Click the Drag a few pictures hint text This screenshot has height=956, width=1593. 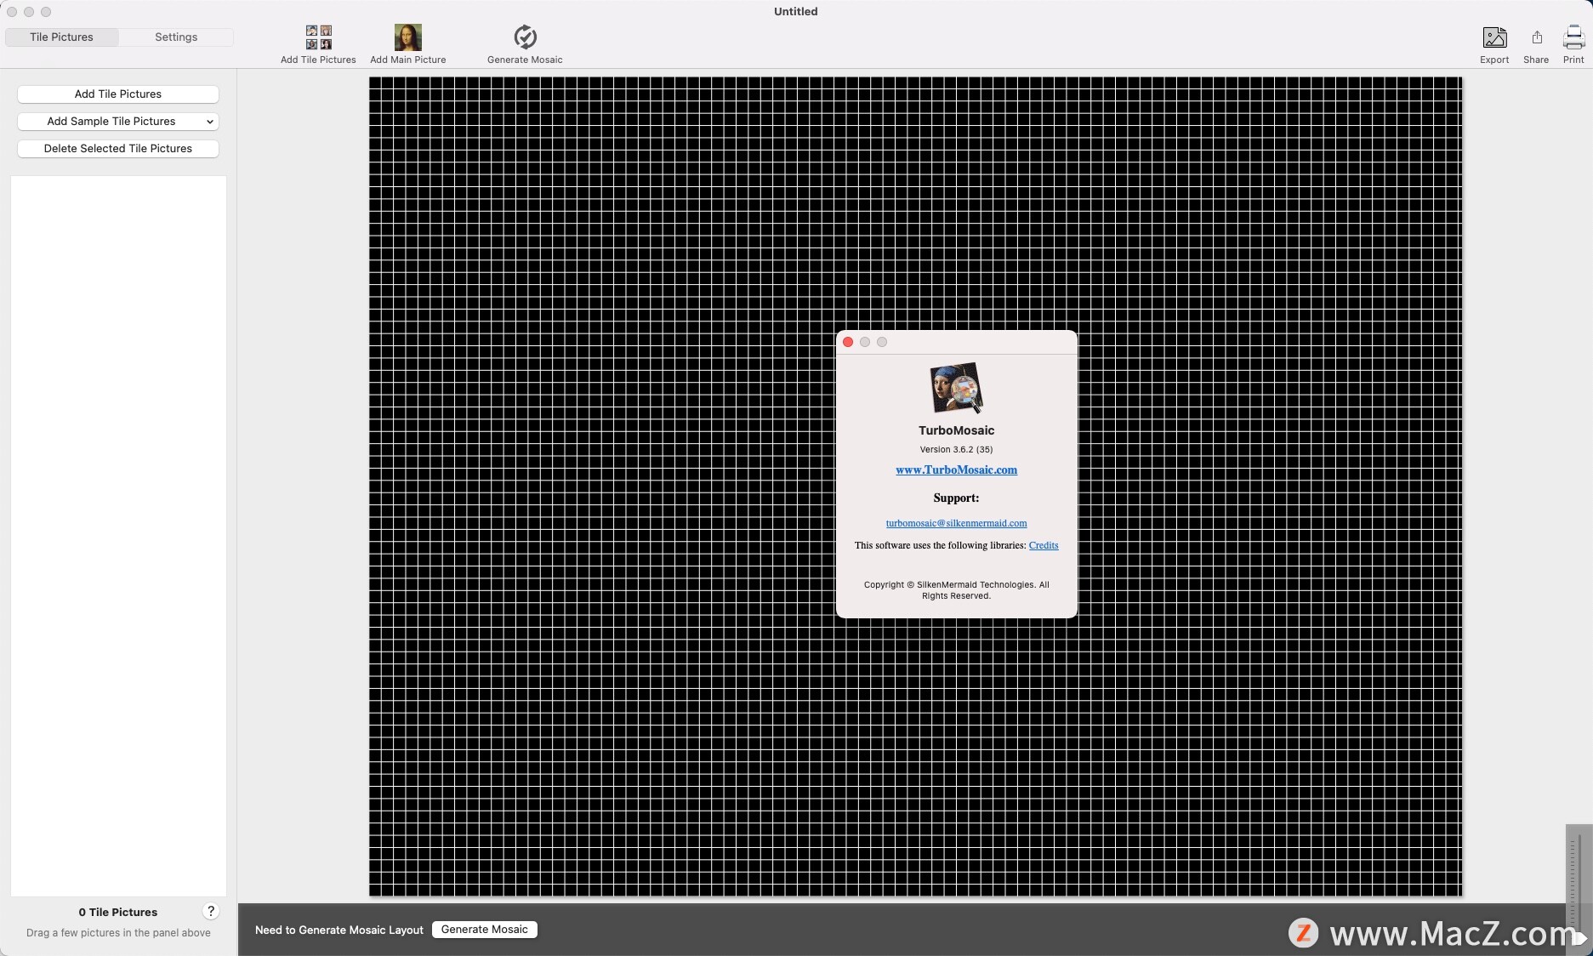point(118,933)
